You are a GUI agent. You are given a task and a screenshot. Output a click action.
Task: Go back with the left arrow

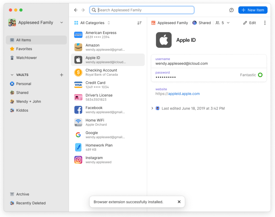point(76,10)
